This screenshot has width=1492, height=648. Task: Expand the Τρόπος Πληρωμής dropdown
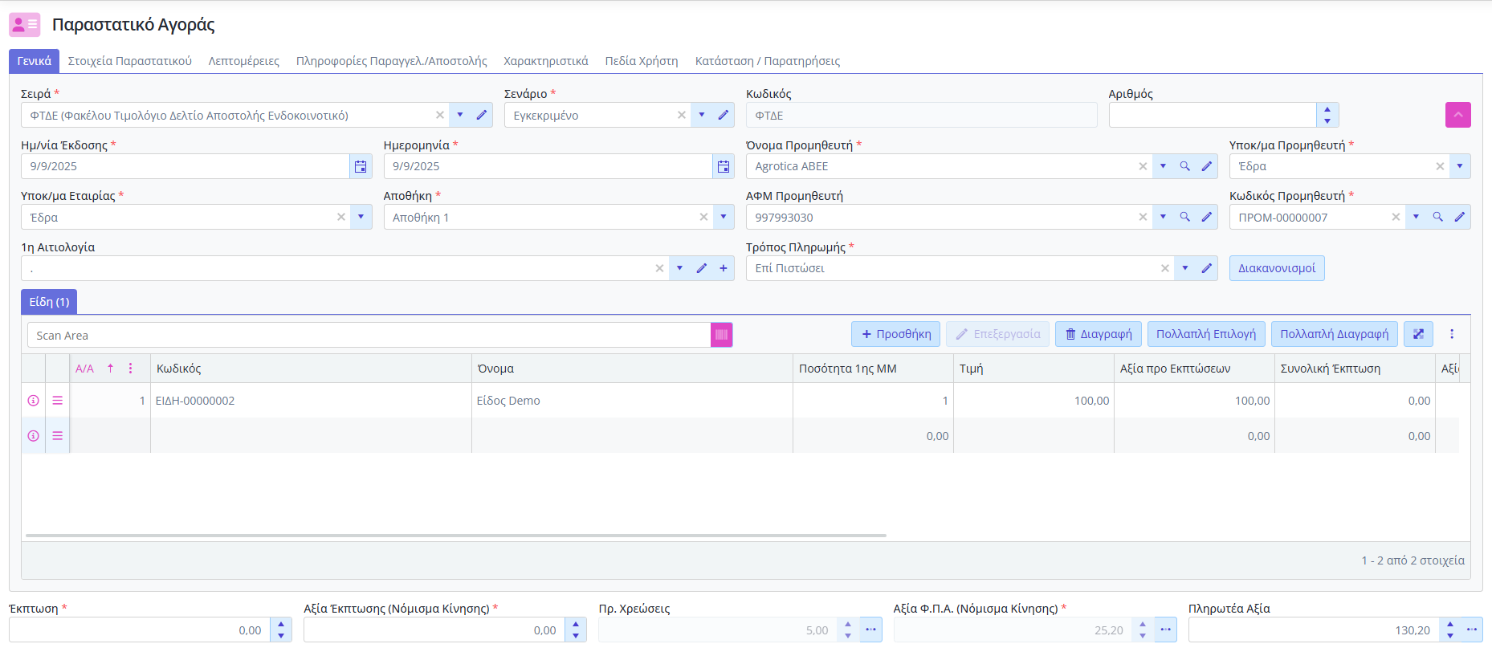click(1185, 268)
